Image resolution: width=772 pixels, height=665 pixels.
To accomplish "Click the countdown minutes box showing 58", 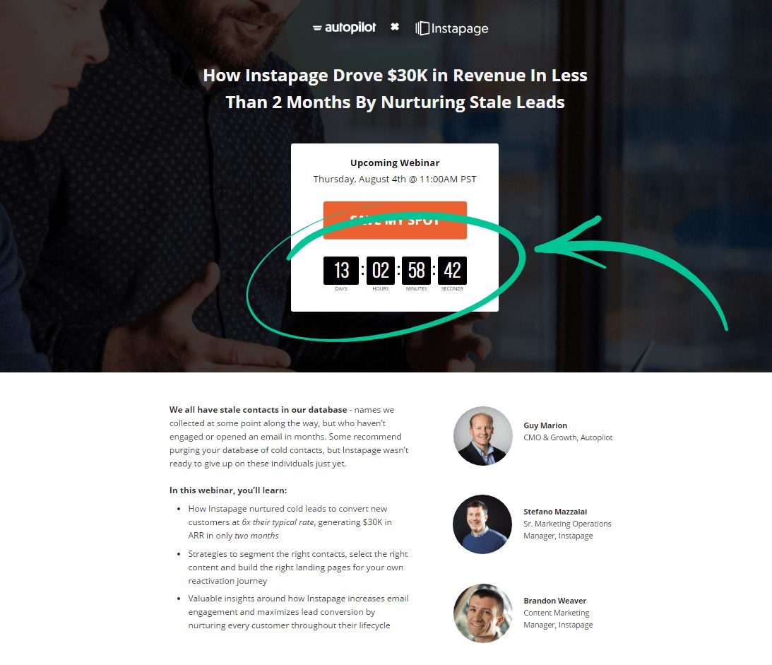I will tap(416, 271).
